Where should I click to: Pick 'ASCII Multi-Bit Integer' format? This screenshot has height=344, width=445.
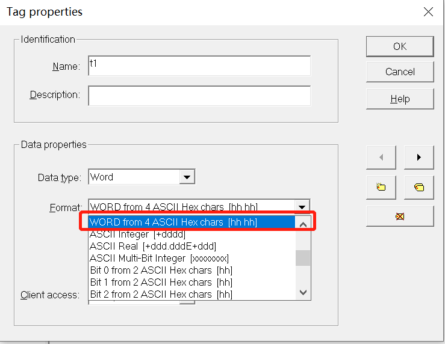159,259
